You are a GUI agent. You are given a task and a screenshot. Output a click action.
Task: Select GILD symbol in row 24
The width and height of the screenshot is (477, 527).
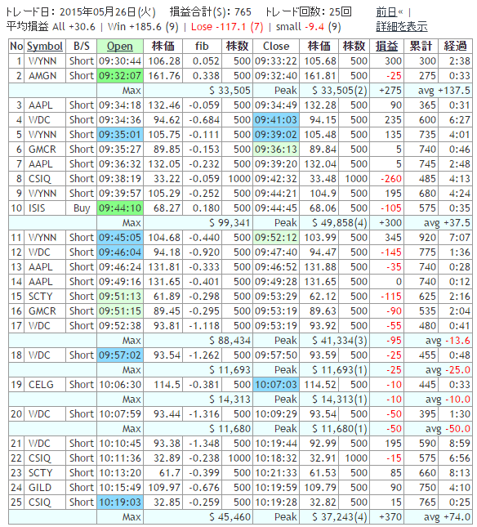click(x=40, y=488)
